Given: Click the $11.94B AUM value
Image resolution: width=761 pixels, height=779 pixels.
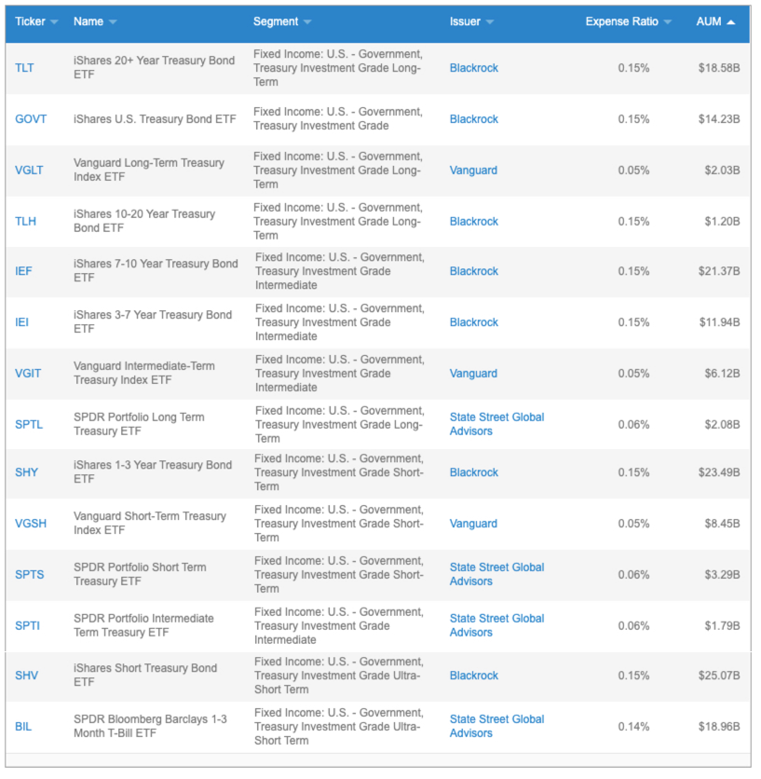Looking at the screenshot, I should [x=719, y=322].
